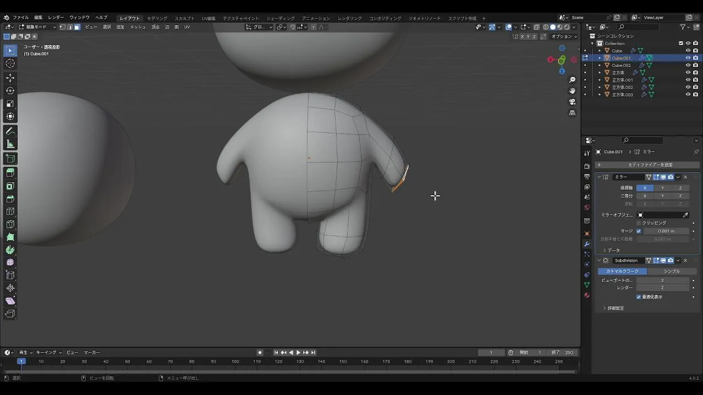The image size is (703, 395).
Task: Click the viewport zoom magnifier gizmo
Action: (572, 80)
